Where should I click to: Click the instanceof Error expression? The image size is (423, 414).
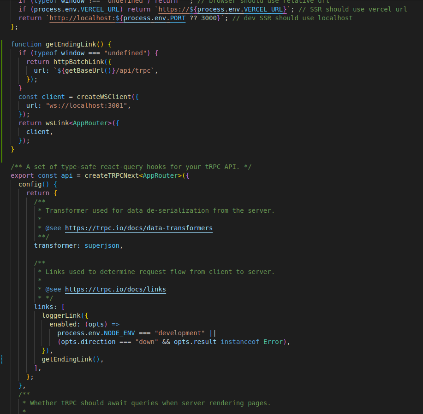pyautogui.click(x=251, y=342)
